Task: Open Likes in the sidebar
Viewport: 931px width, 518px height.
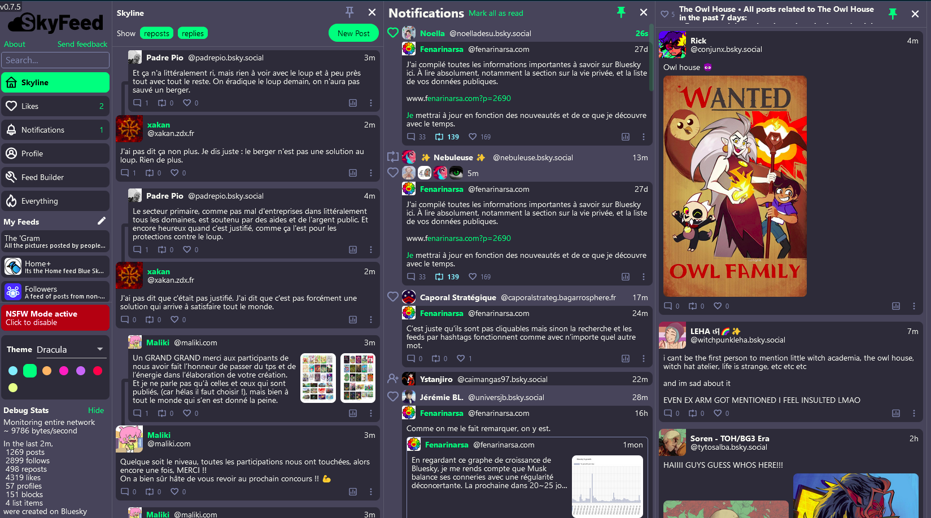Action: click(x=55, y=106)
